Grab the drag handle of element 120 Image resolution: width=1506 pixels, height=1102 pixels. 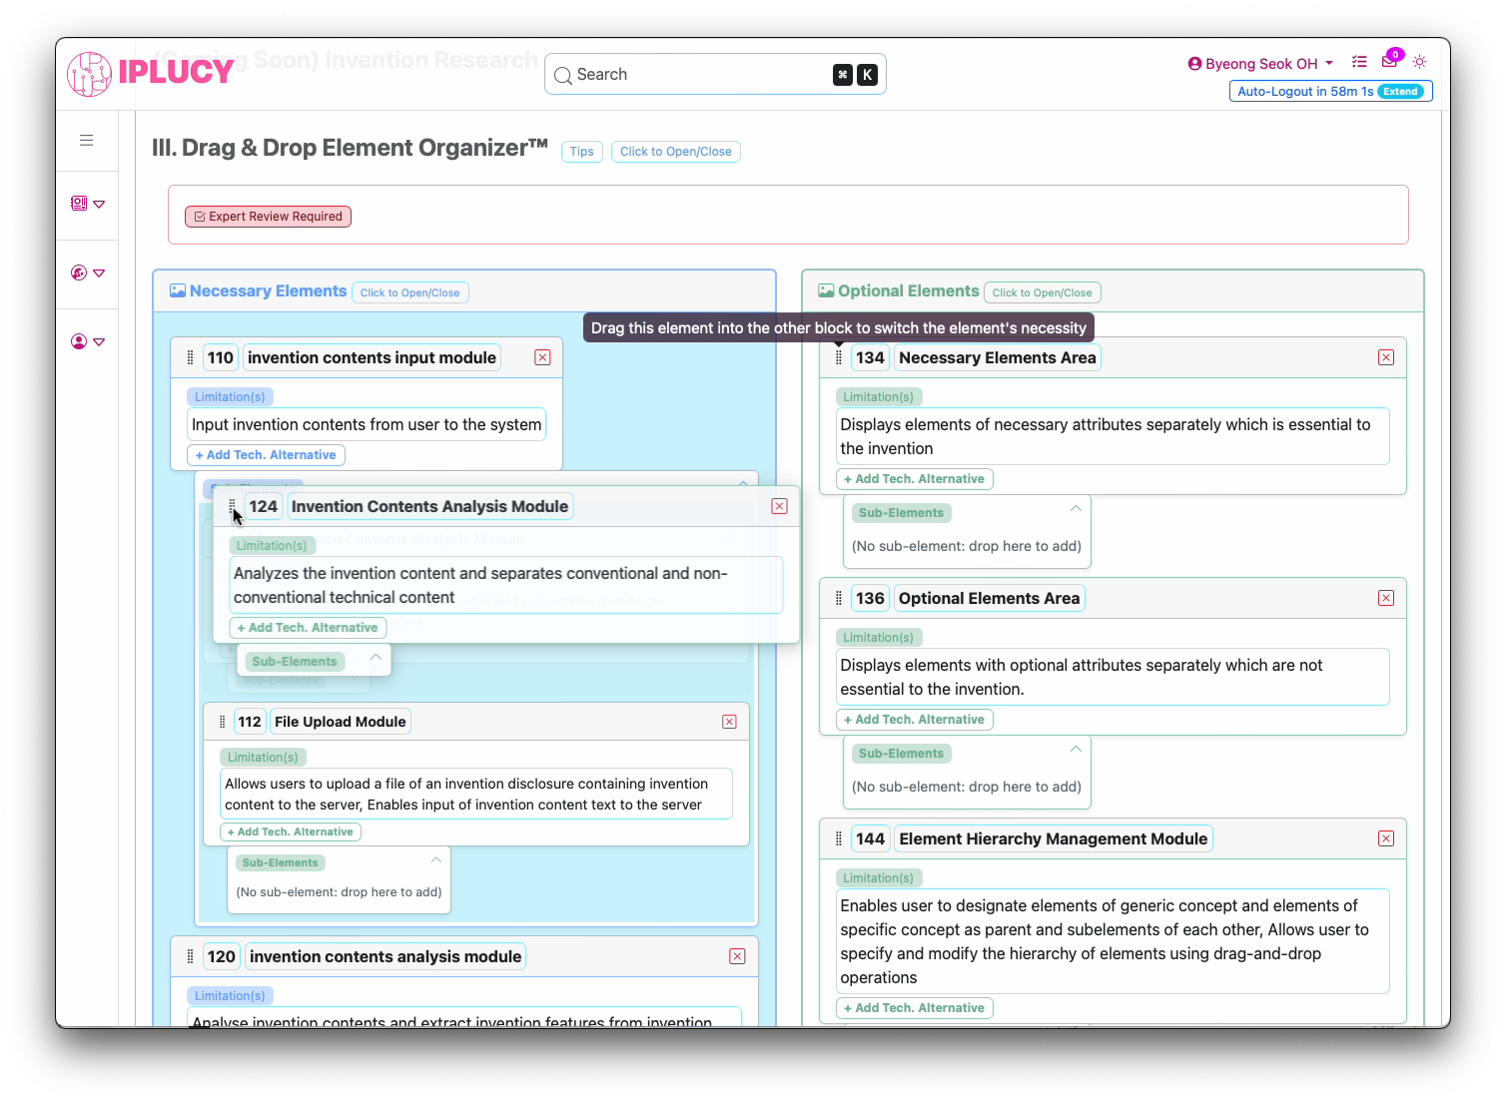point(190,956)
